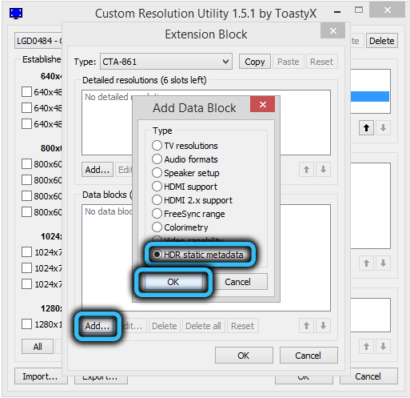
Task: Confirm Add Data Block with OK
Action: tap(173, 282)
